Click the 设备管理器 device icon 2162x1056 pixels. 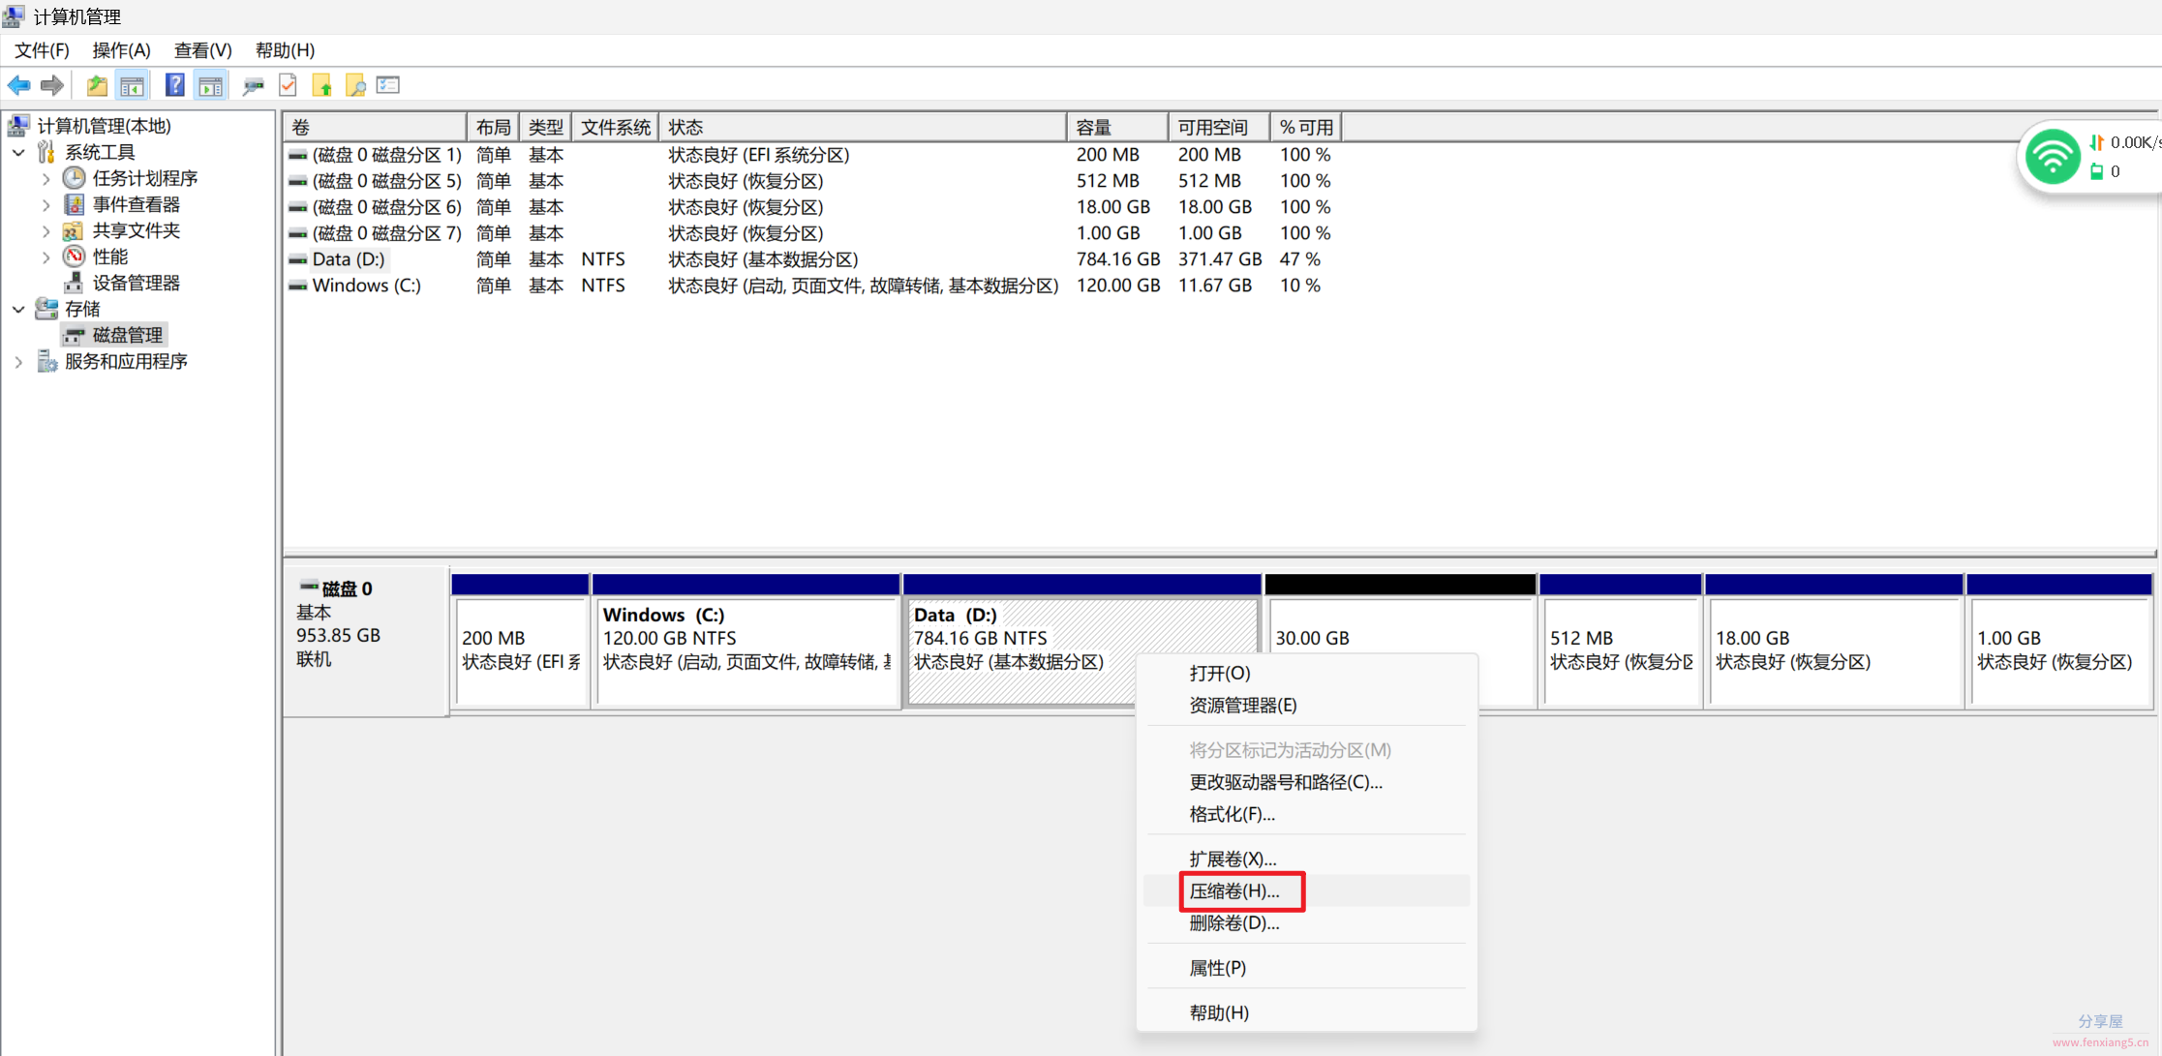(74, 283)
